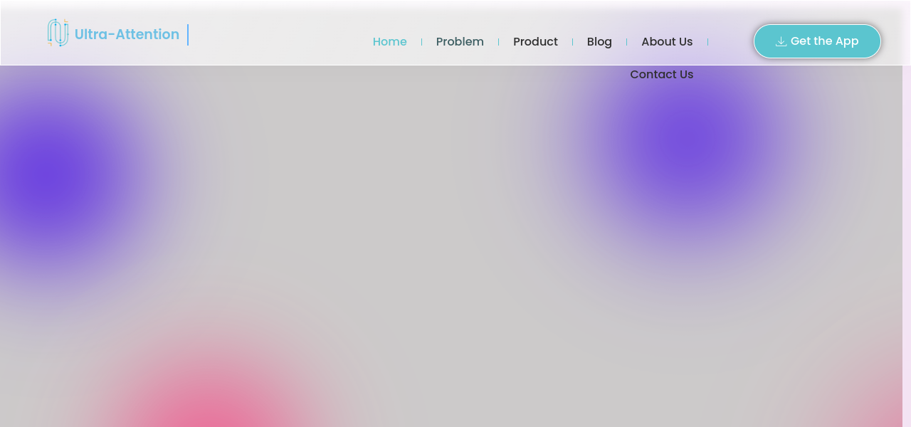Click the separator right after About Us
Viewport: 911px width, 427px height.
pyautogui.click(x=707, y=42)
